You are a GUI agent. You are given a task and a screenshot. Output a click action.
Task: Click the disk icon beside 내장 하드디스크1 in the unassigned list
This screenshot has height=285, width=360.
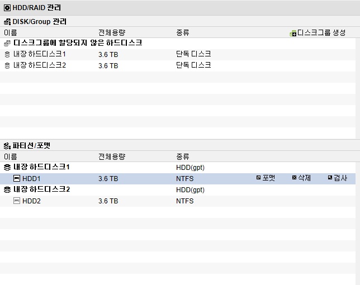pyautogui.click(x=7, y=54)
